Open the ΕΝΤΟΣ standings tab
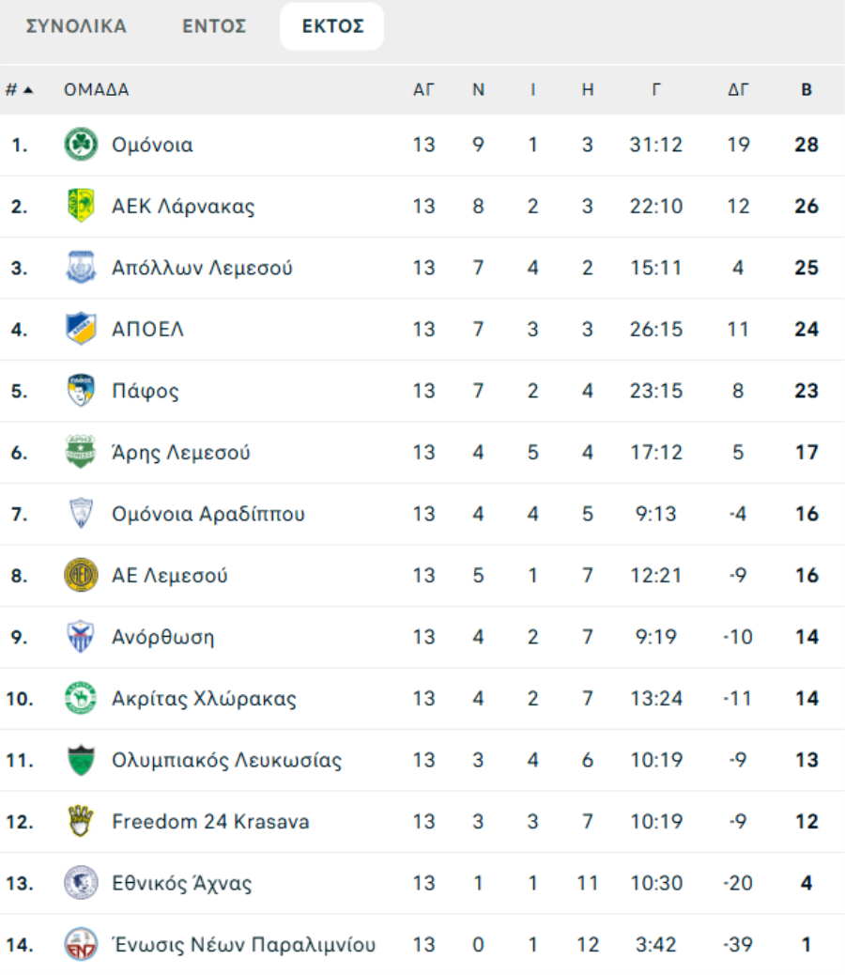The width and height of the screenshot is (845, 975). click(x=214, y=26)
